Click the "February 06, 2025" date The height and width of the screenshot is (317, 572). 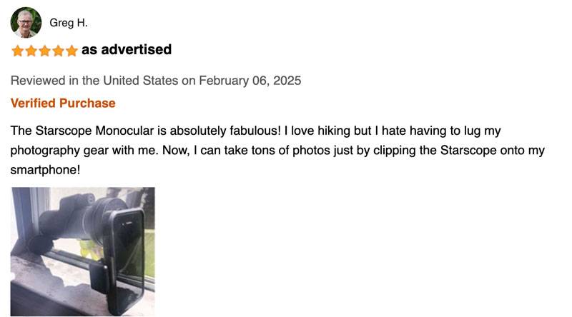click(250, 80)
